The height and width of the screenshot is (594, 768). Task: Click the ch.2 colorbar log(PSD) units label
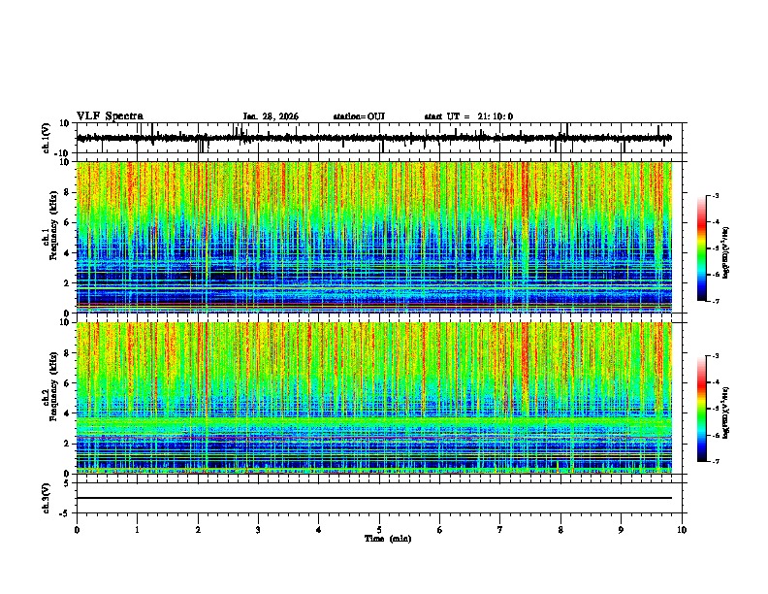point(726,412)
